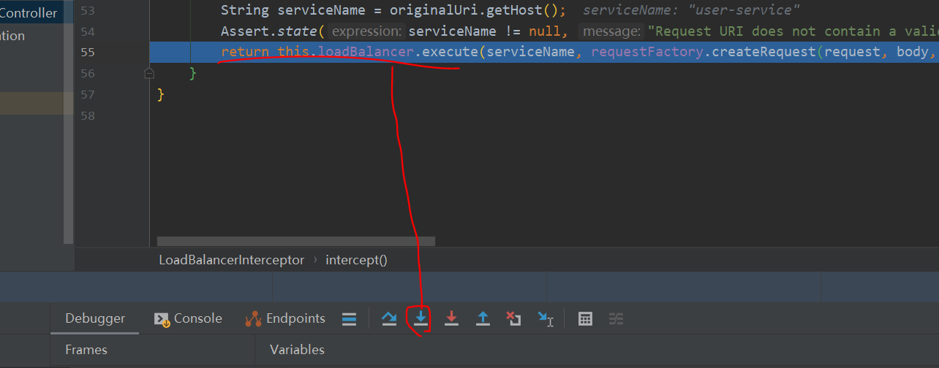
Task: Click the execute method call on line 55
Action: 445,52
